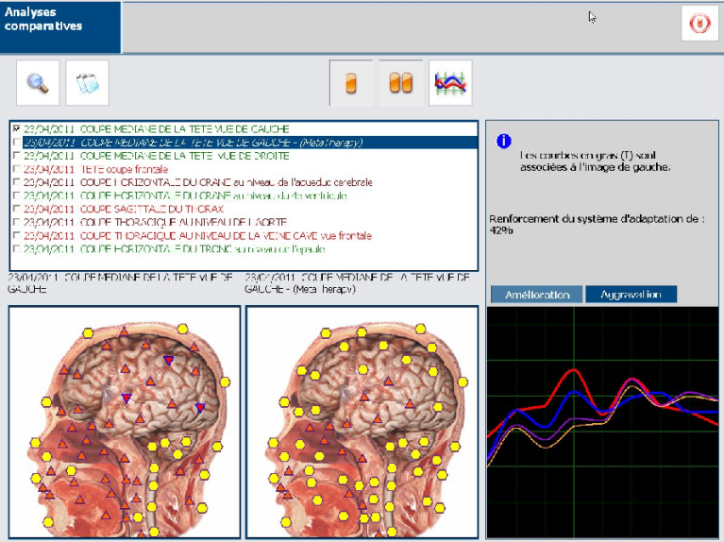Click the stacked documents copy icon
The width and height of the screenshot is (724, 542).
pos(87,83)
